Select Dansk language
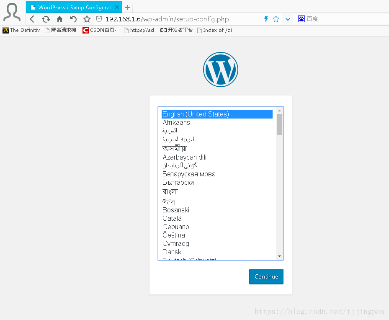389x320 pixels. tap(217, 252)
